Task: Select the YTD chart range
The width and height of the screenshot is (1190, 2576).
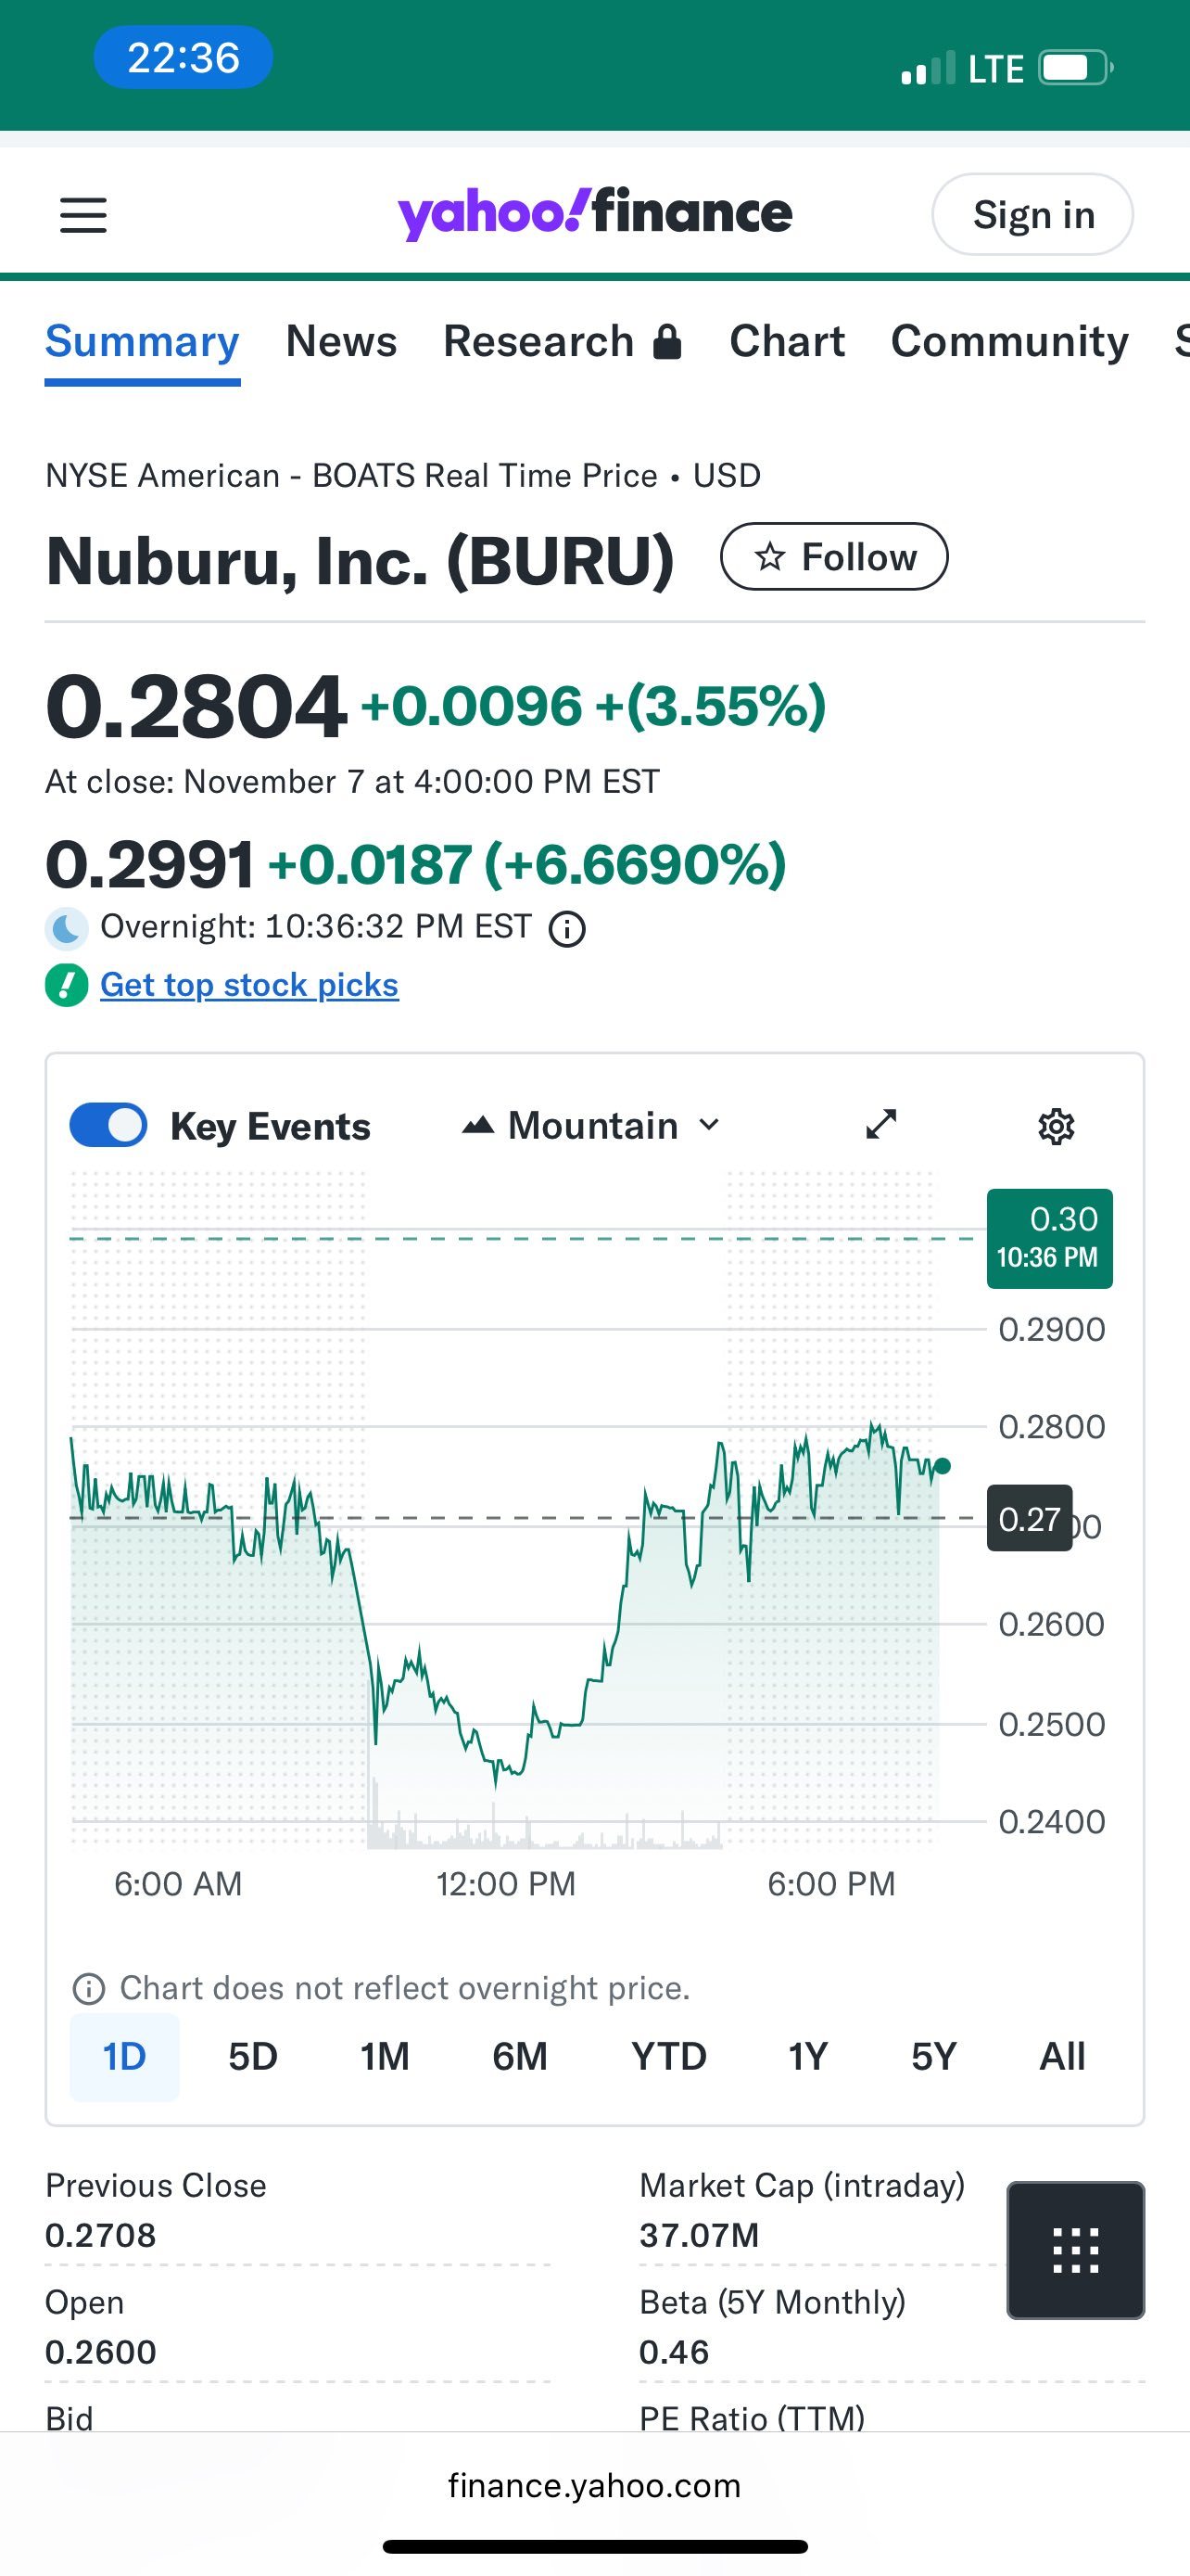Action: pyautogui.click(x=668, y=2057)
